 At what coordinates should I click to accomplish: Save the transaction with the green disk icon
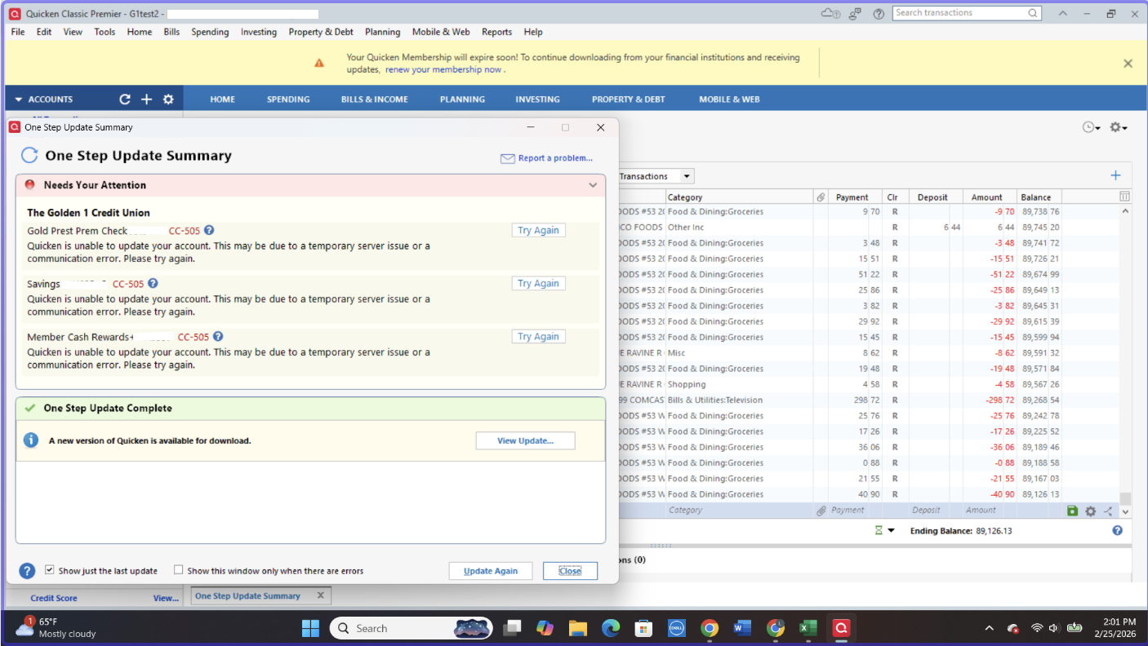pos(1073,511)
